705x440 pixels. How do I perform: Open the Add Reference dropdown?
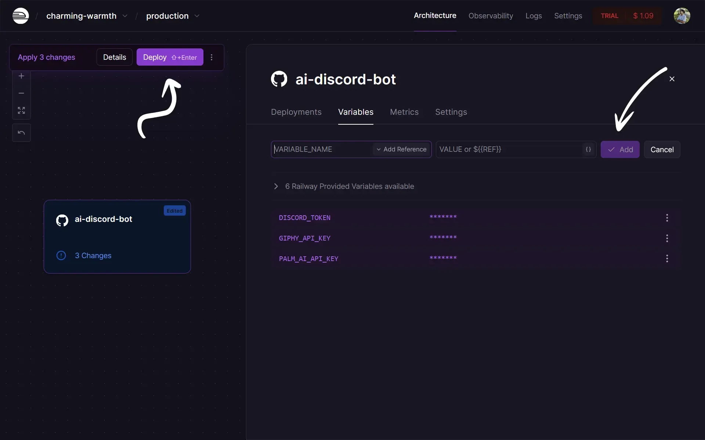[401, 149]
